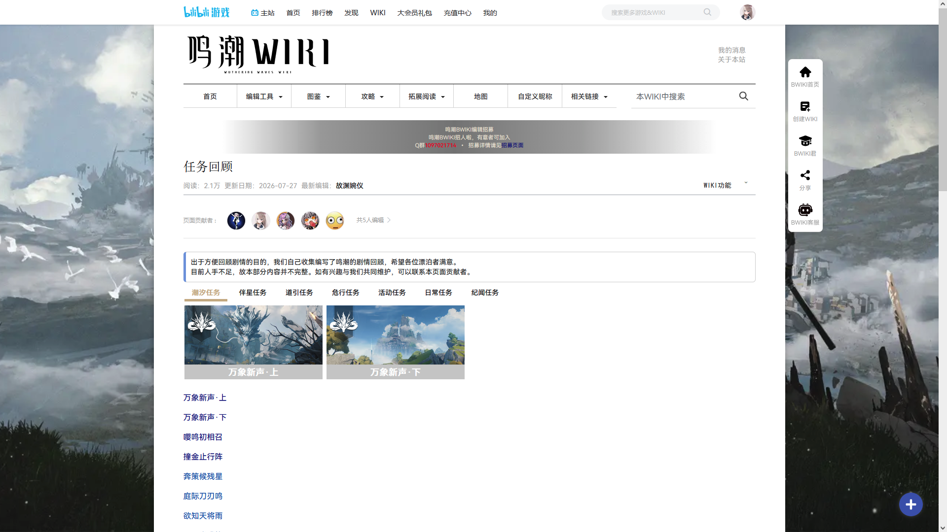Screen dimensions: 947x532
Task: Click the 主站 TV icon
Action: 255,13
